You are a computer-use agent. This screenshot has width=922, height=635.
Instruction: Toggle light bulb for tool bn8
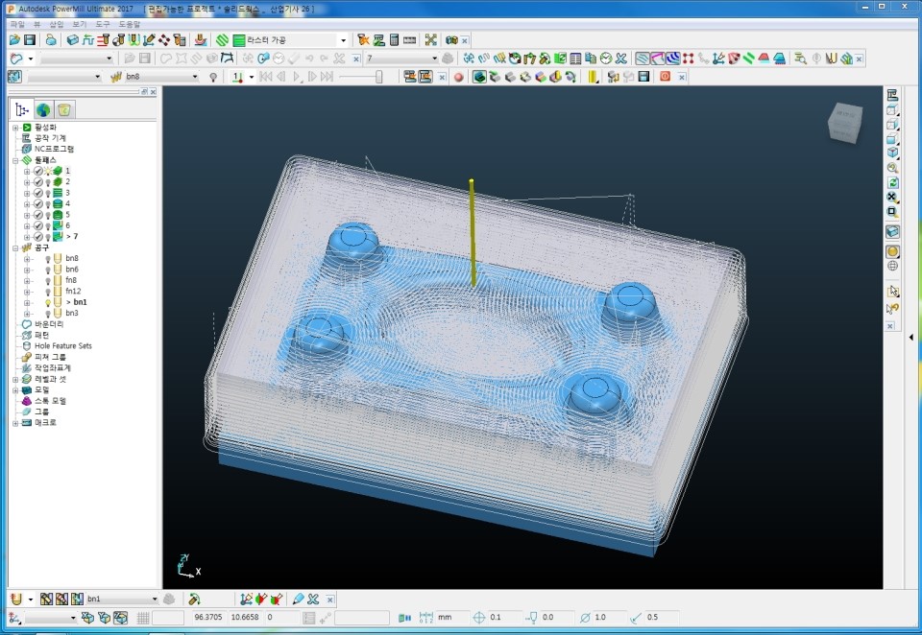pos(48,258)
